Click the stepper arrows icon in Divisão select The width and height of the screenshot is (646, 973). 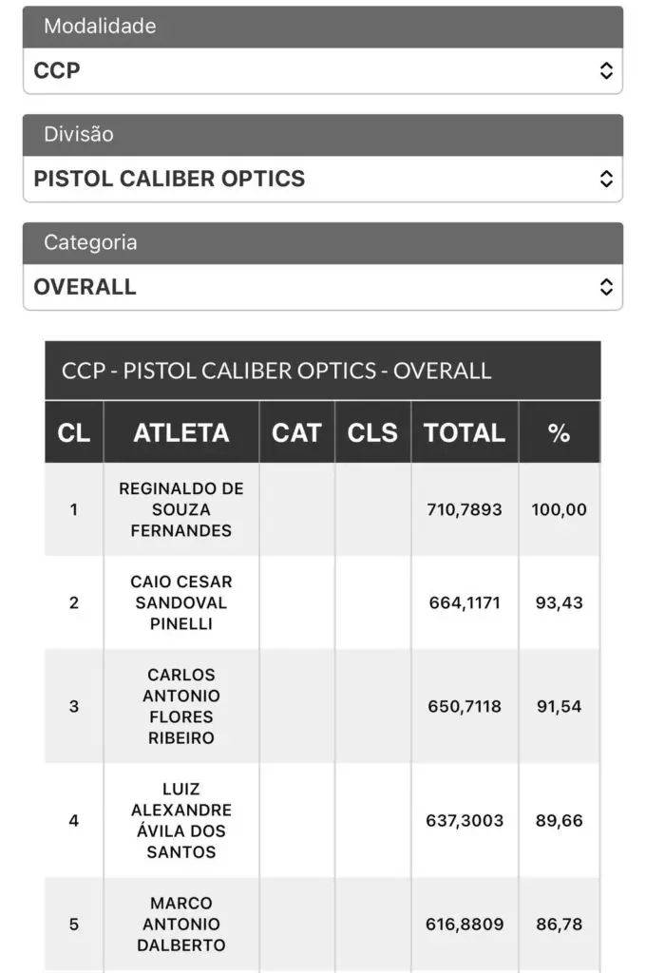point(606,179)
